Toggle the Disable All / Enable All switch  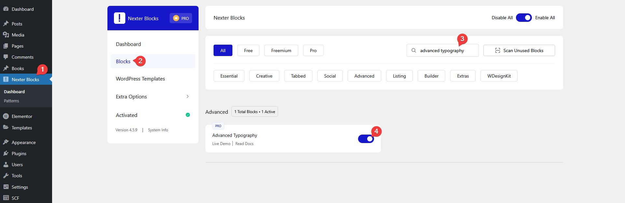pos(524,18)
